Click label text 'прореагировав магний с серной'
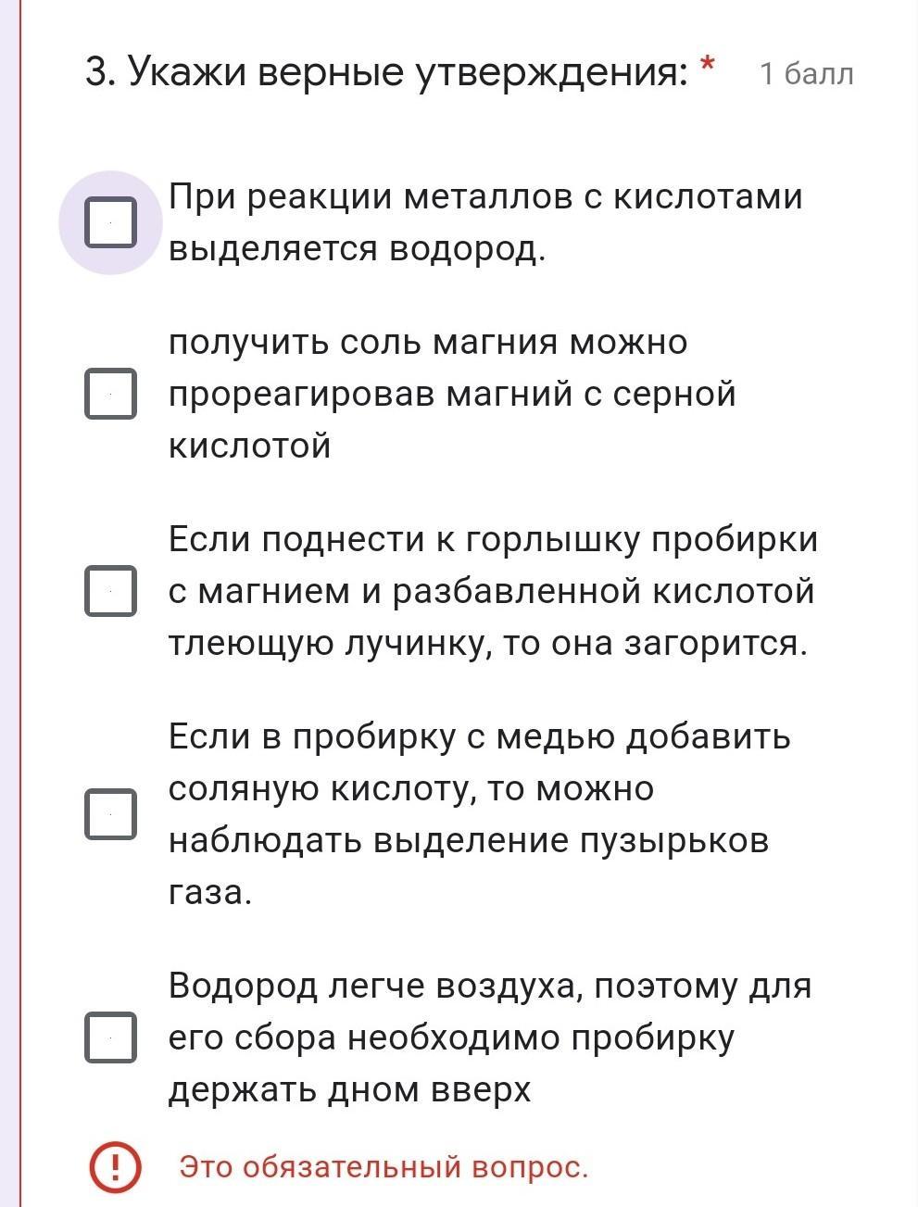918x1207 pixels. pyautogui.click(x=452, y=395)
